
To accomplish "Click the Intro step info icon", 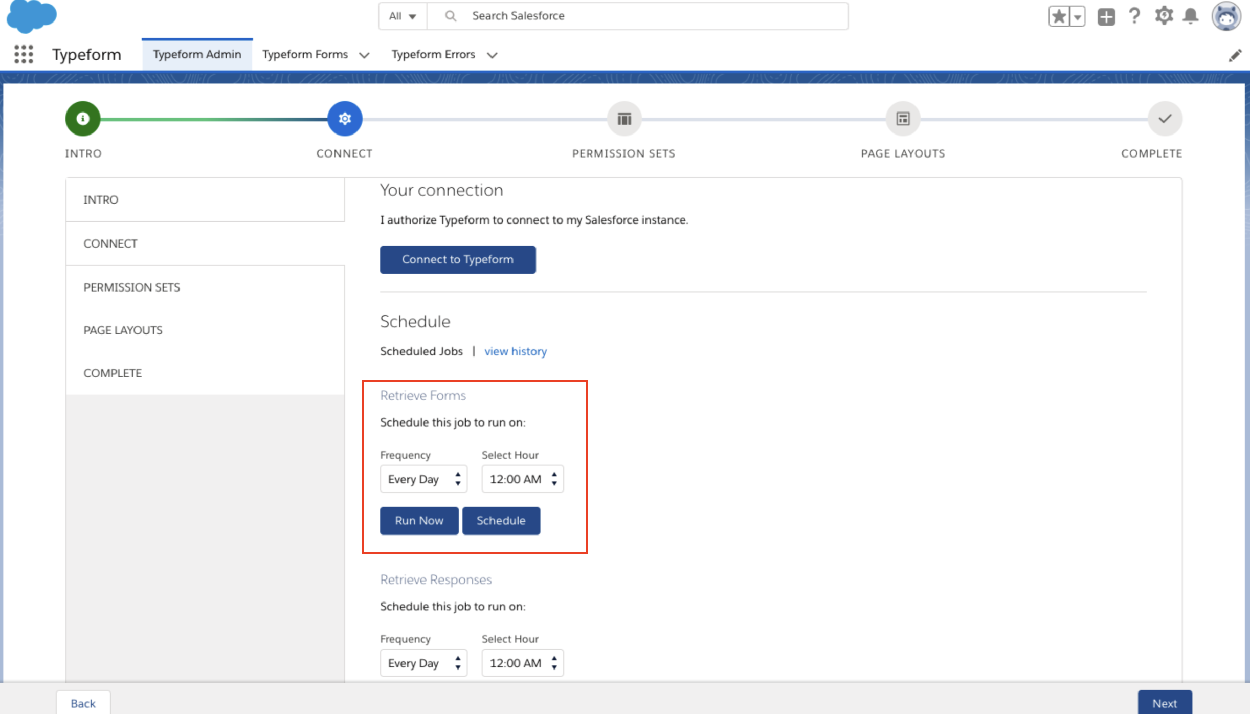I will coord(82,119).
